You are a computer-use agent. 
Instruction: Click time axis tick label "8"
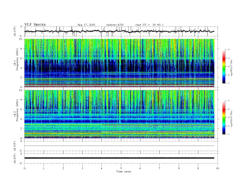coord(179,168)
